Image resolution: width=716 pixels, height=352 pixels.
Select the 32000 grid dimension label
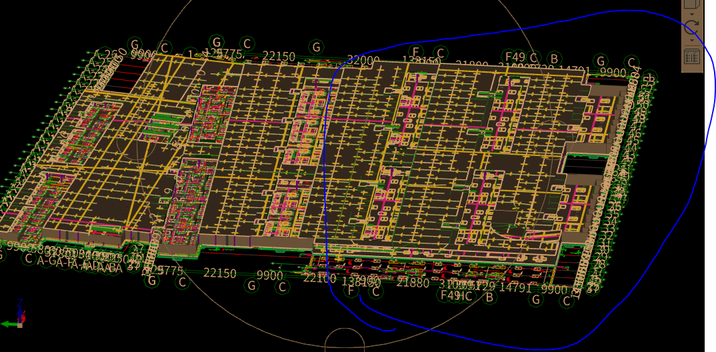coord(363,60)
